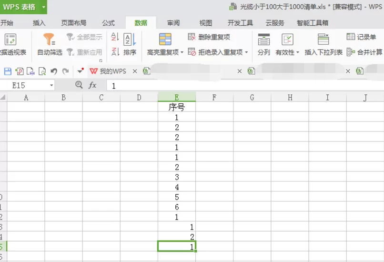
Task: Click the 分列 text-to-columns icon
Action: click(263, 40)
